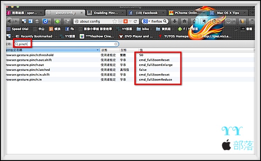Switch to the Mac OS X Tips tab
Image resolution: width=261 pixels, height=161 pixels.
coord(228,13)
